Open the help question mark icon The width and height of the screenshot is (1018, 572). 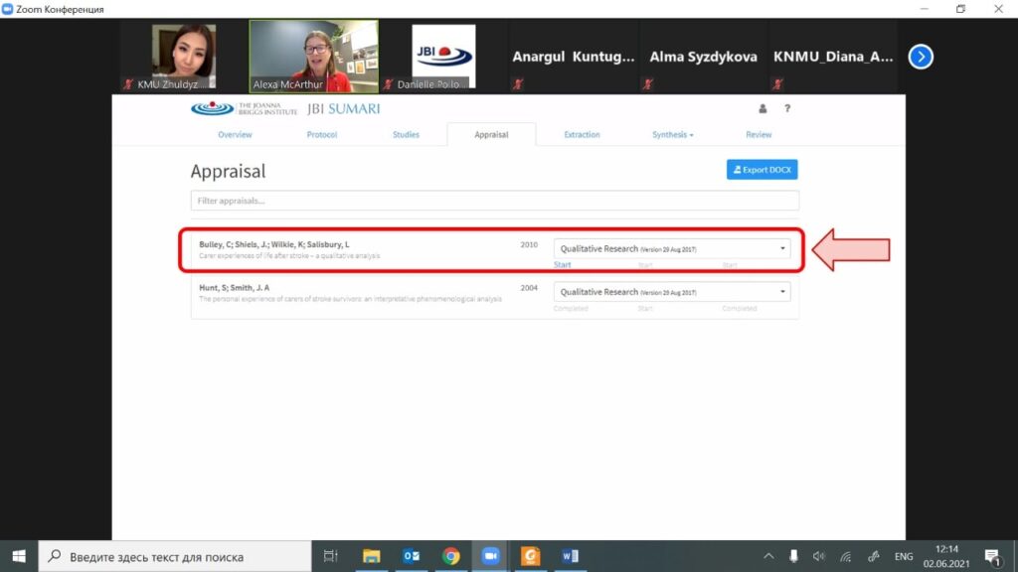786,108
